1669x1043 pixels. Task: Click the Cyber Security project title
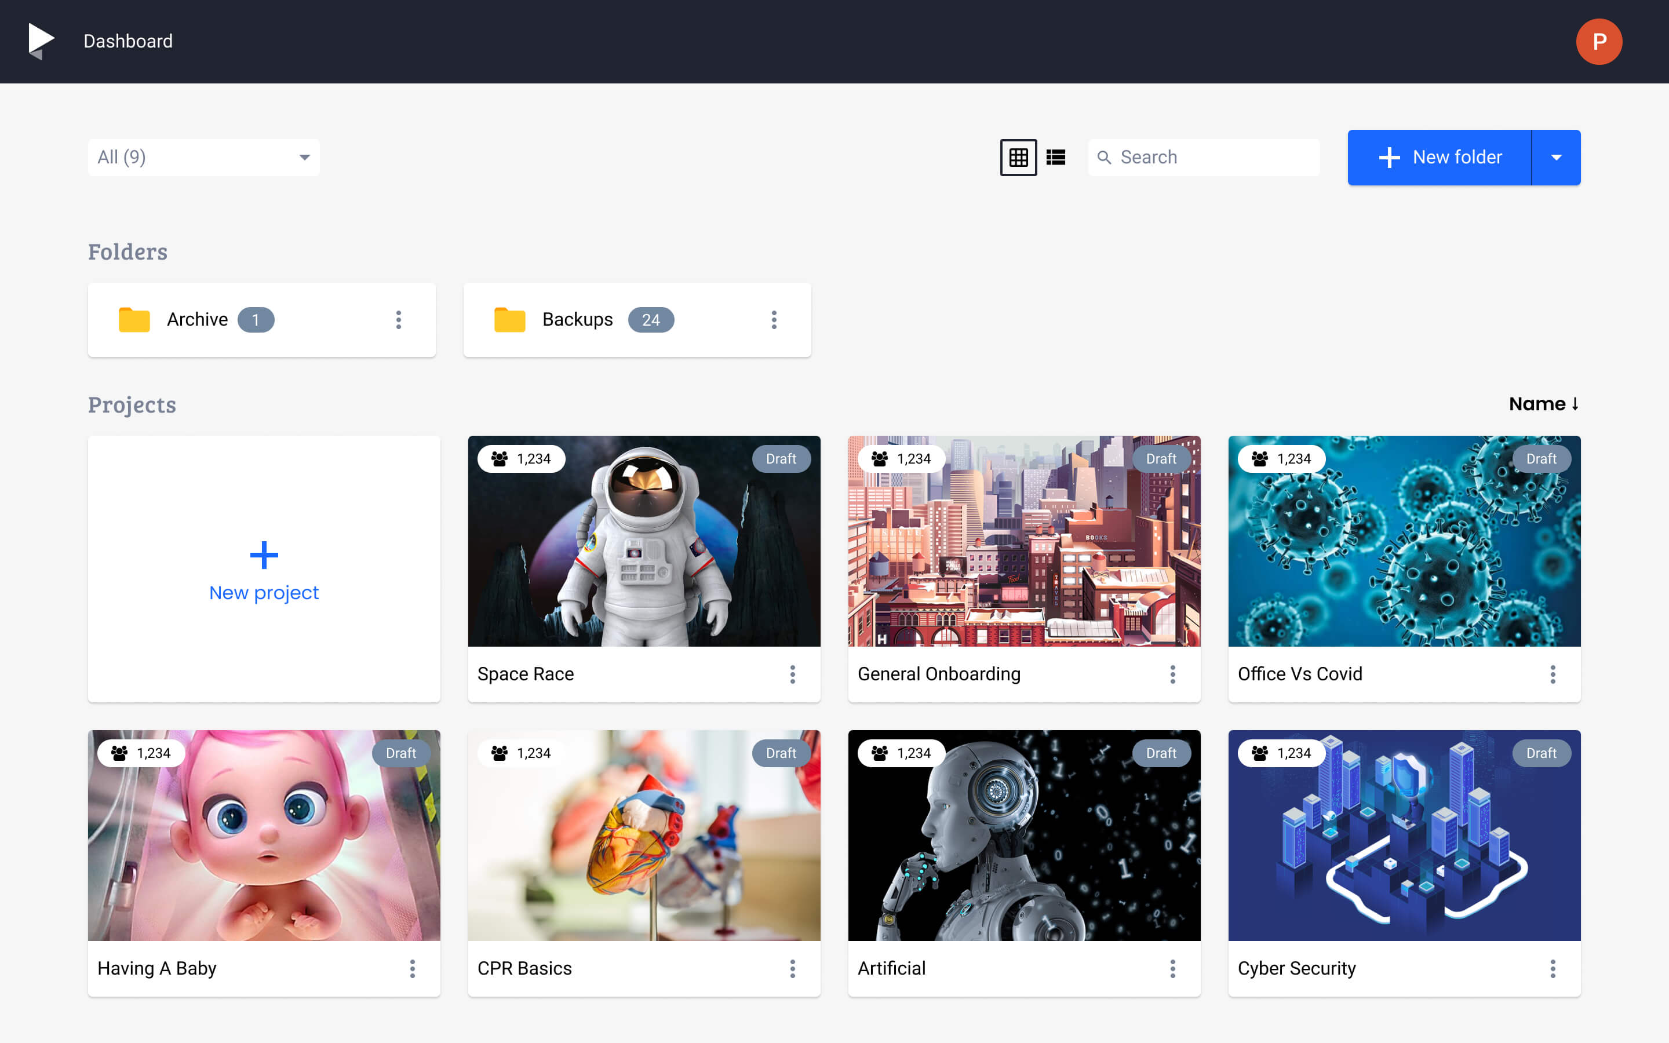click(x=1296, y=968)
